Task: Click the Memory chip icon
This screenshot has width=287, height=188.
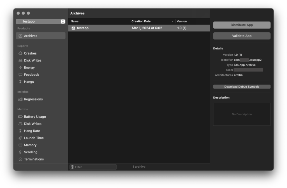Action: coord(20,145)
